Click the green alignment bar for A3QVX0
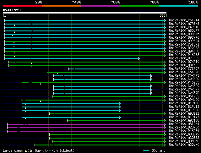201x153 pixels. pyautogui.click(x=100, y=145)
